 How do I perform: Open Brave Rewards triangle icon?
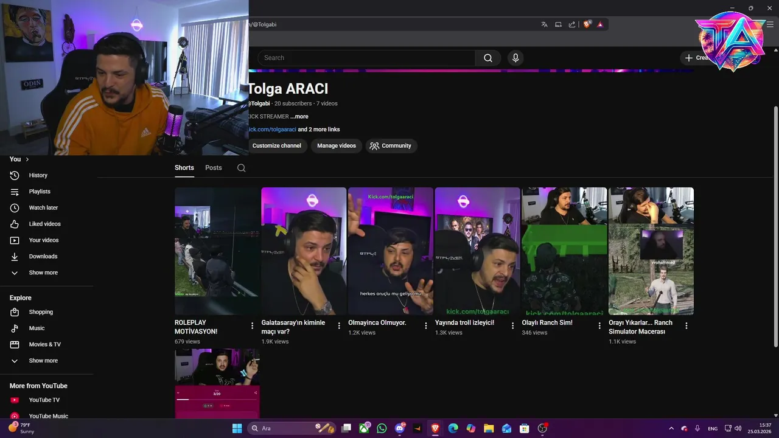tap(600, 24)
